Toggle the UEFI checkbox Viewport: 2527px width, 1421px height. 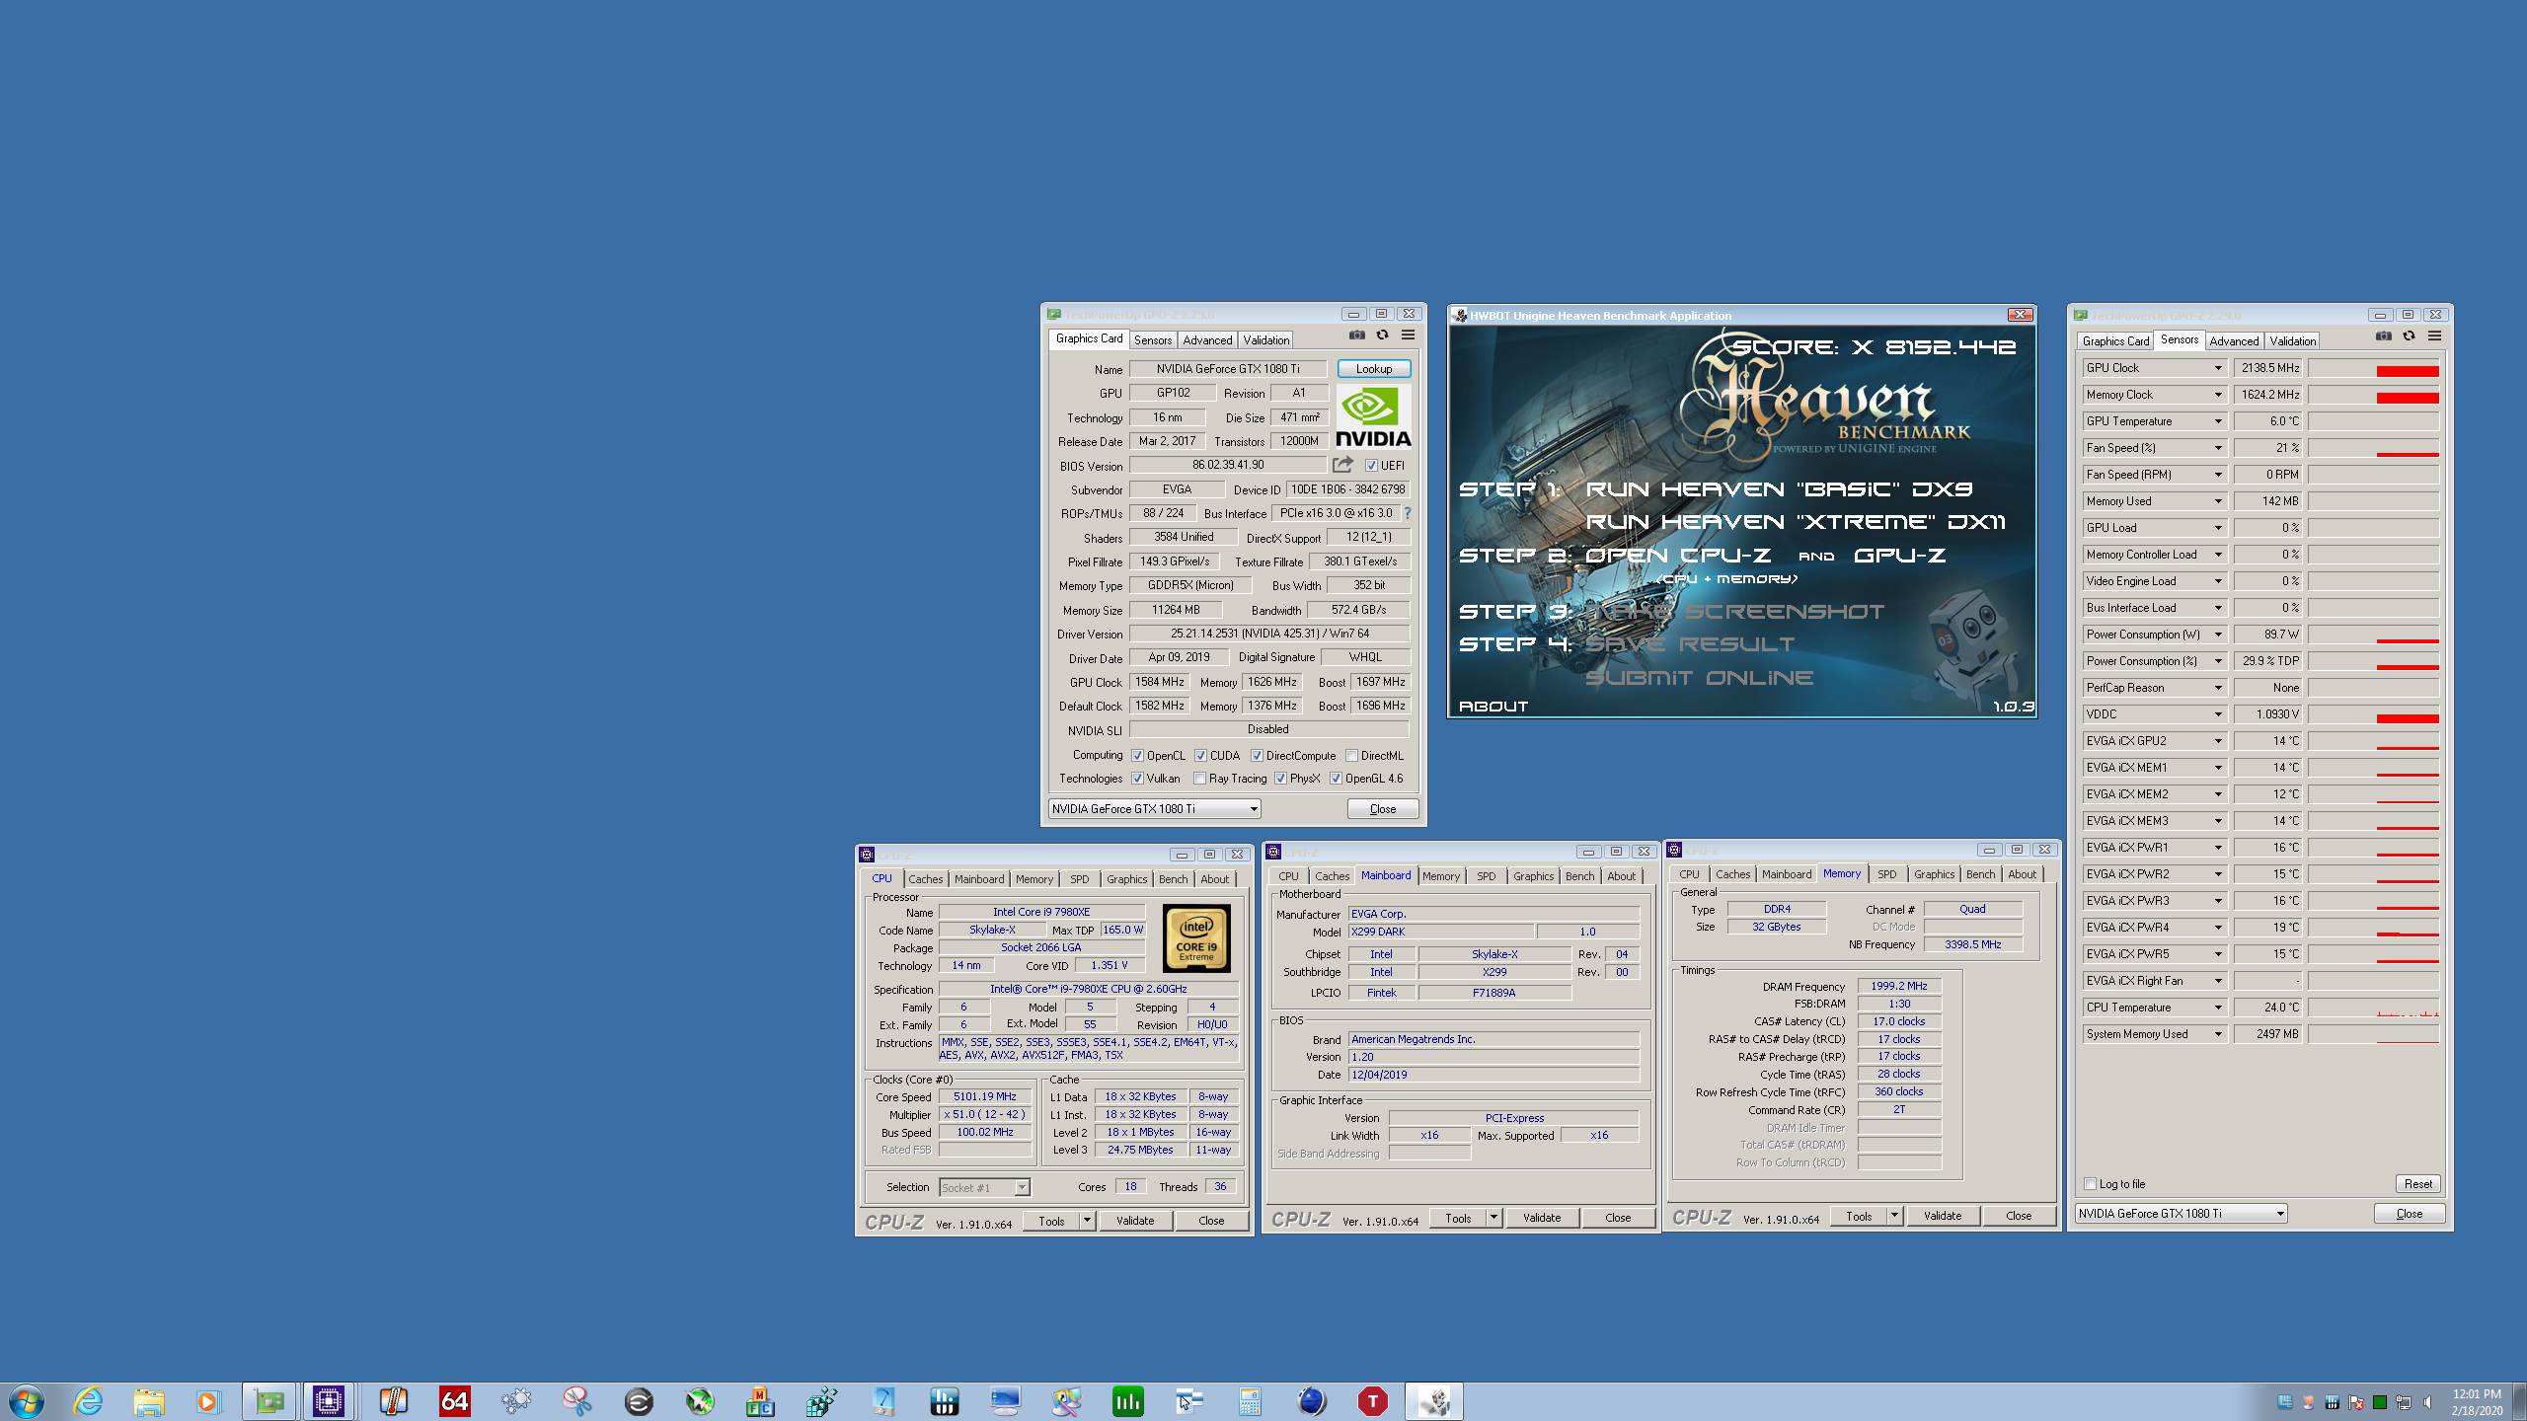(x=1371, y=466)
